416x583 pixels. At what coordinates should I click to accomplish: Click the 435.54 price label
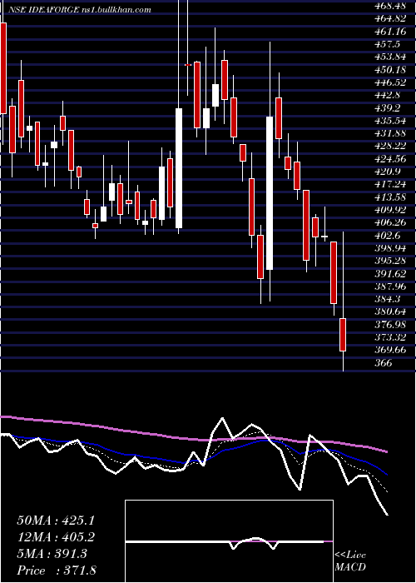390,121
